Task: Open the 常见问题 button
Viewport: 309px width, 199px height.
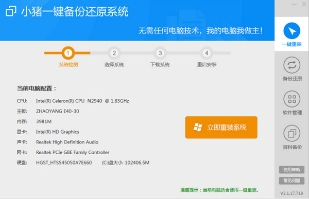Action: point(291,180)
